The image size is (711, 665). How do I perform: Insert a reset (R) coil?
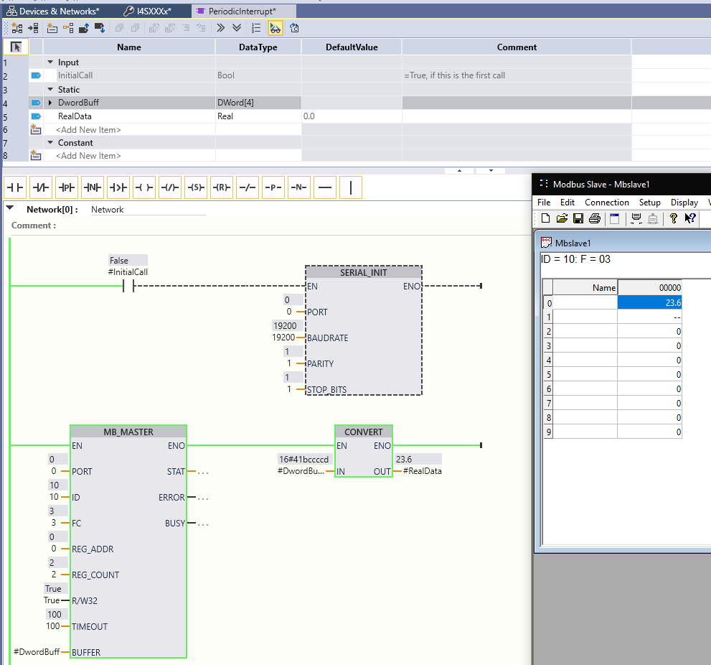click(222, 188)
